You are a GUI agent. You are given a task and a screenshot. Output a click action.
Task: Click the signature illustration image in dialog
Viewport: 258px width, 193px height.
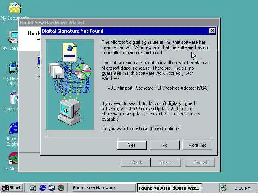pyautogui.click(x=70, y=85)
